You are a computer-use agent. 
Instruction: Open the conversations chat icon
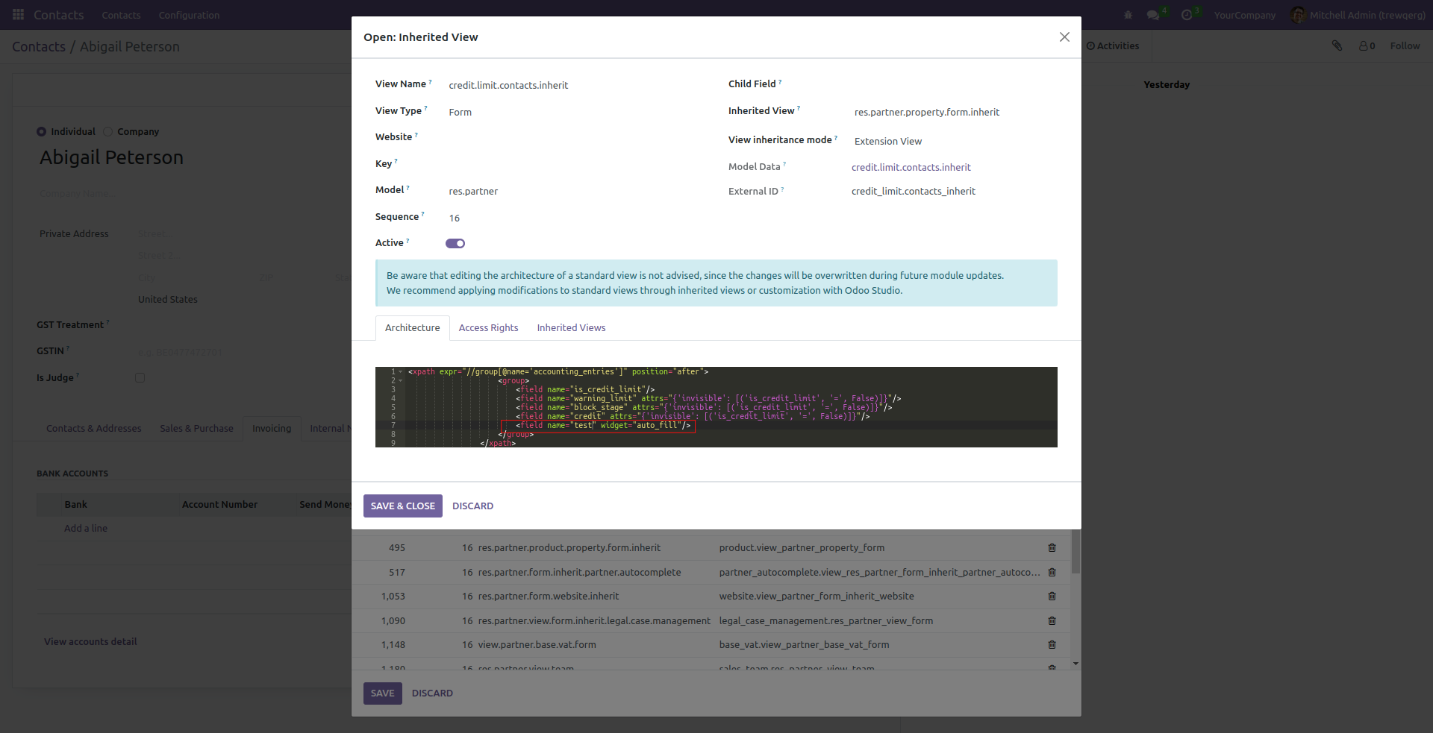pyautogui.click(x=1153, y=15)
